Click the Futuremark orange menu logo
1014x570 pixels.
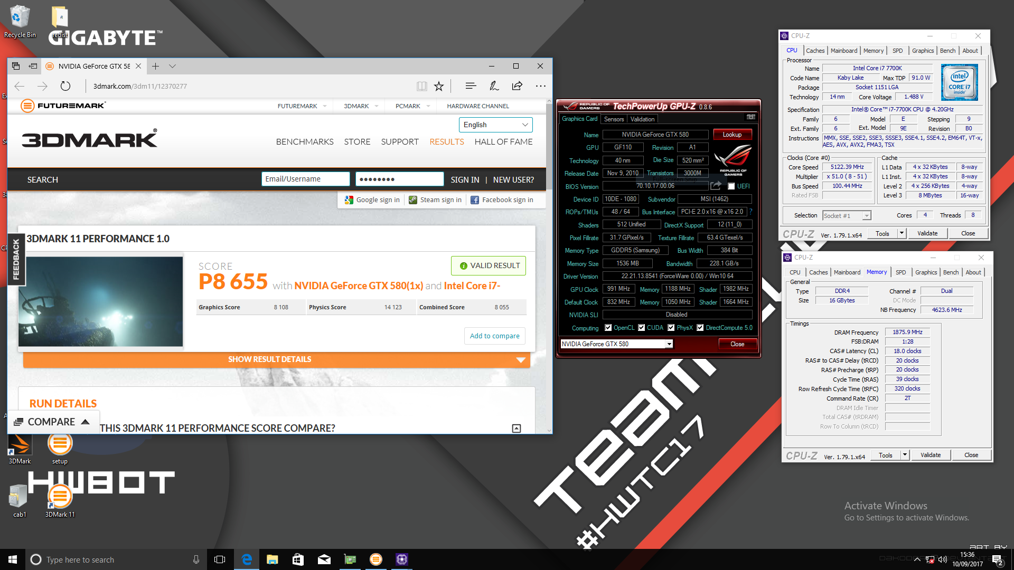(x=27, y=106)
